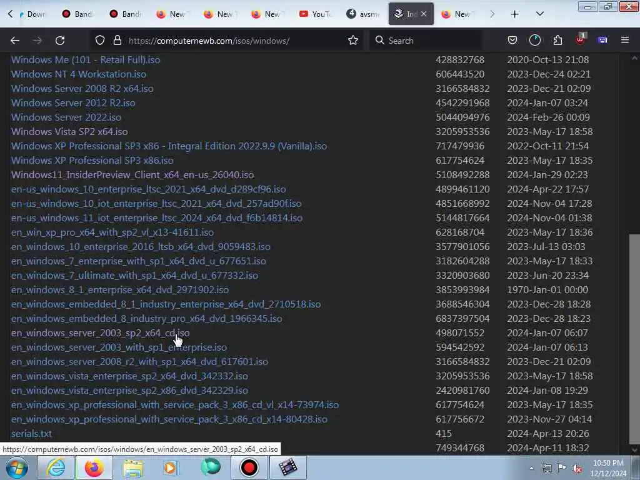
Task: Switch to second Bandicam tab
Action: pos(125,14)
